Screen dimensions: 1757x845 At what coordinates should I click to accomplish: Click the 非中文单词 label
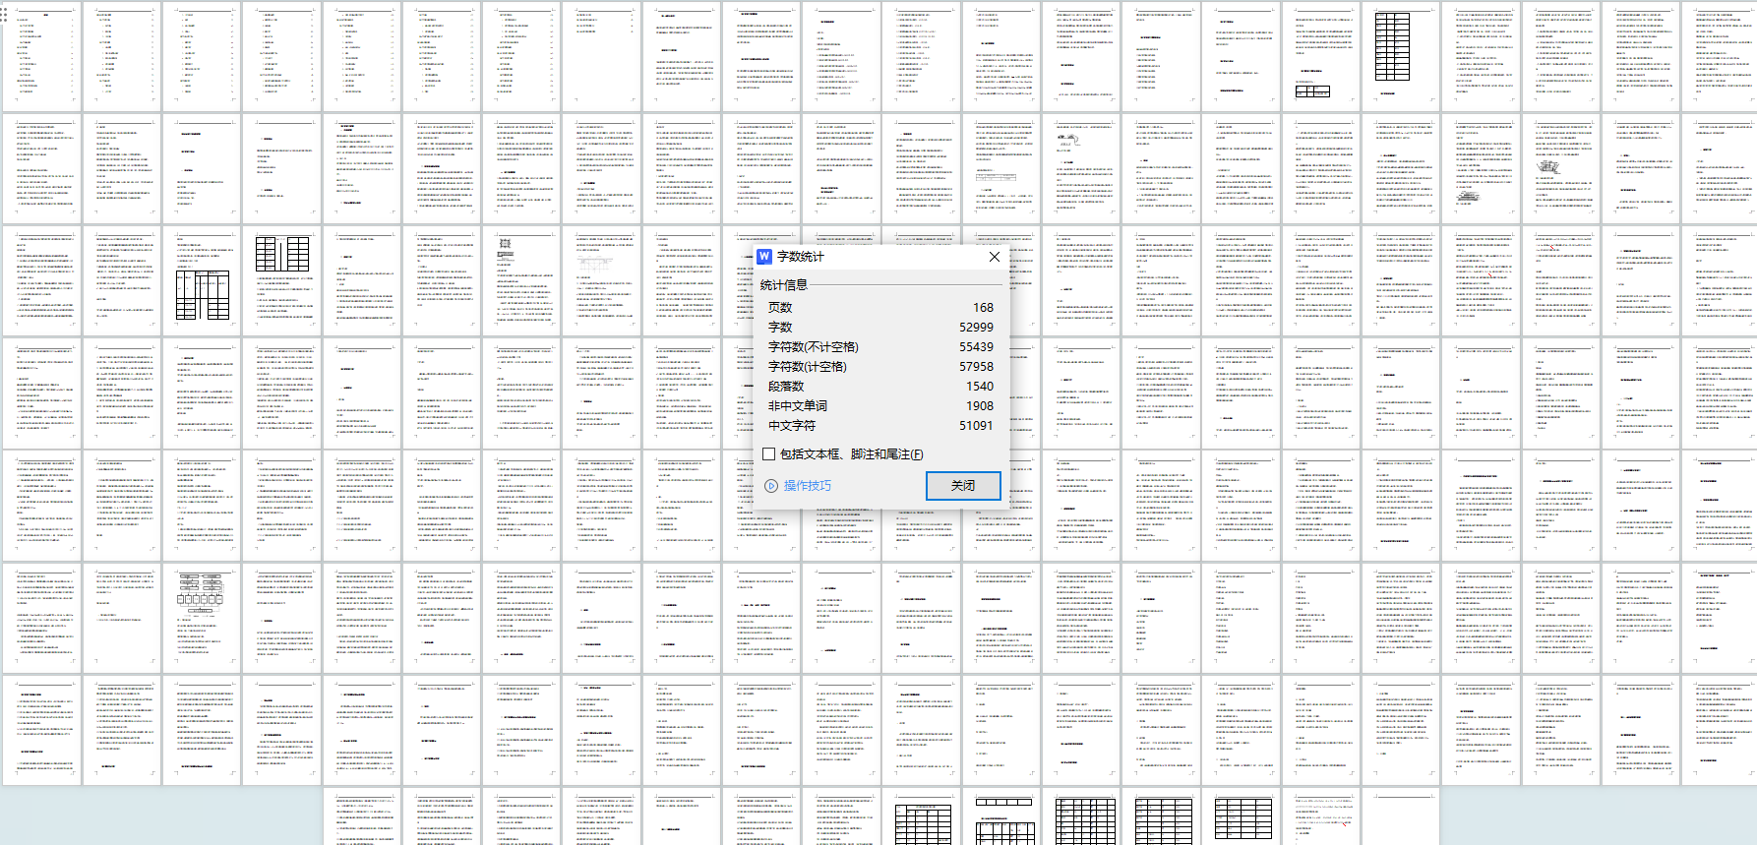[798, 406]
